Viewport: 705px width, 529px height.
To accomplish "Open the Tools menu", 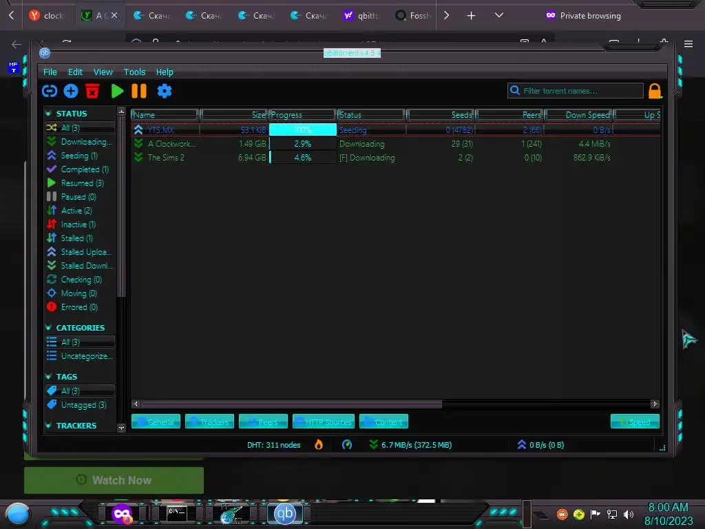I will click(x=134, y=72).
